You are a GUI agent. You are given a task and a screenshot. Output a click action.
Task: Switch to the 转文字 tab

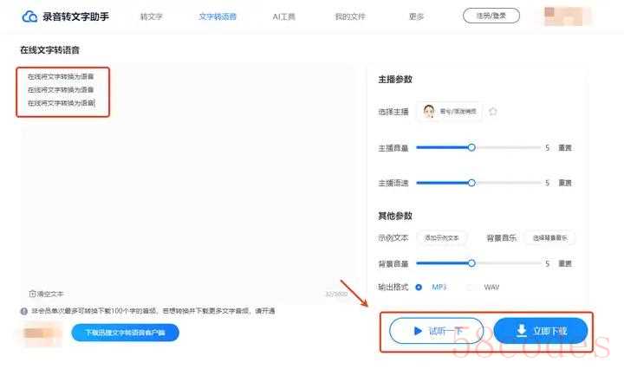(x=151, y=16)
